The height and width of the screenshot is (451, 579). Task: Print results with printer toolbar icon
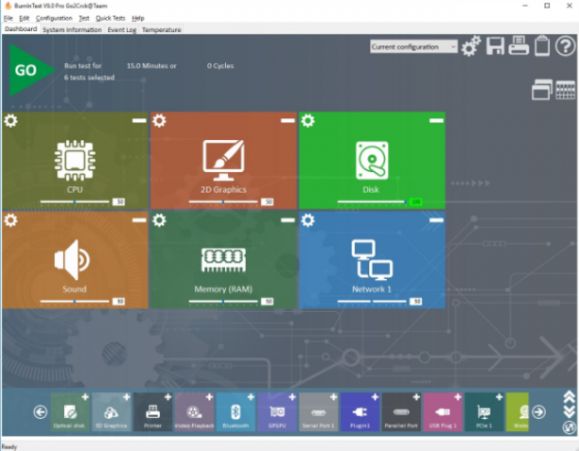coord(518,45)
